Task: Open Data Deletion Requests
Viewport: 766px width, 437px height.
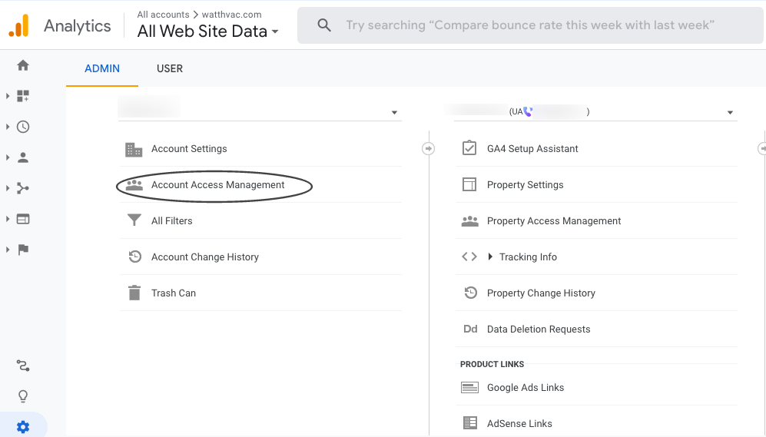Action: point(539,329)
